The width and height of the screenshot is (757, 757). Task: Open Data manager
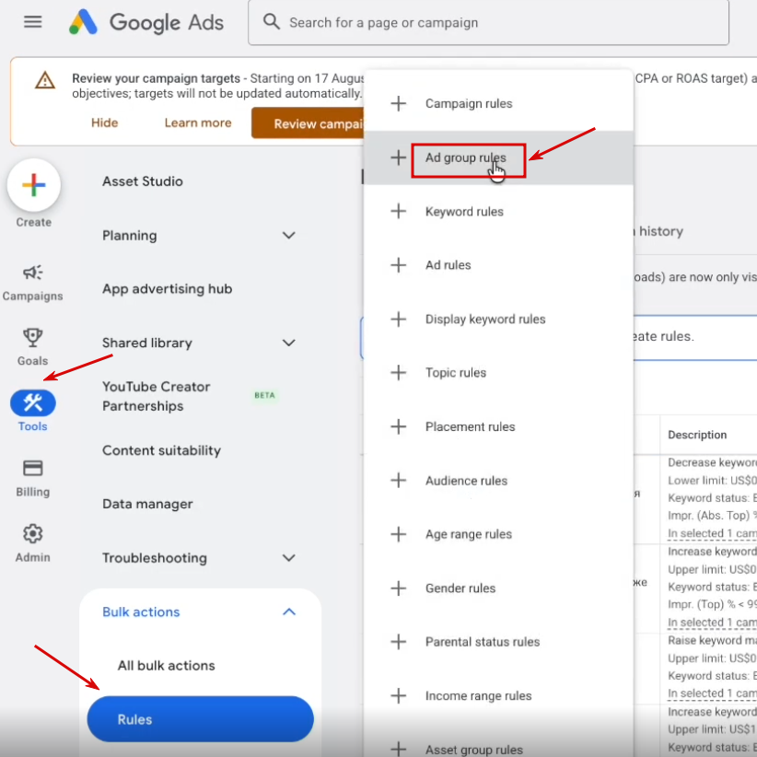tap(147, 504)
